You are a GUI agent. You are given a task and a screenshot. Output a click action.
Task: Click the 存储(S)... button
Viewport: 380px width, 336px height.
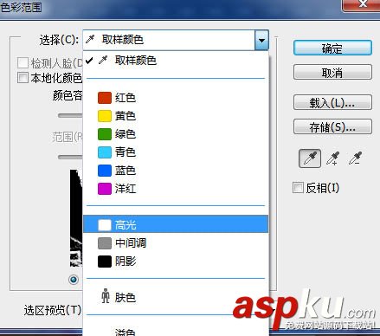click(x=332, y=126)
